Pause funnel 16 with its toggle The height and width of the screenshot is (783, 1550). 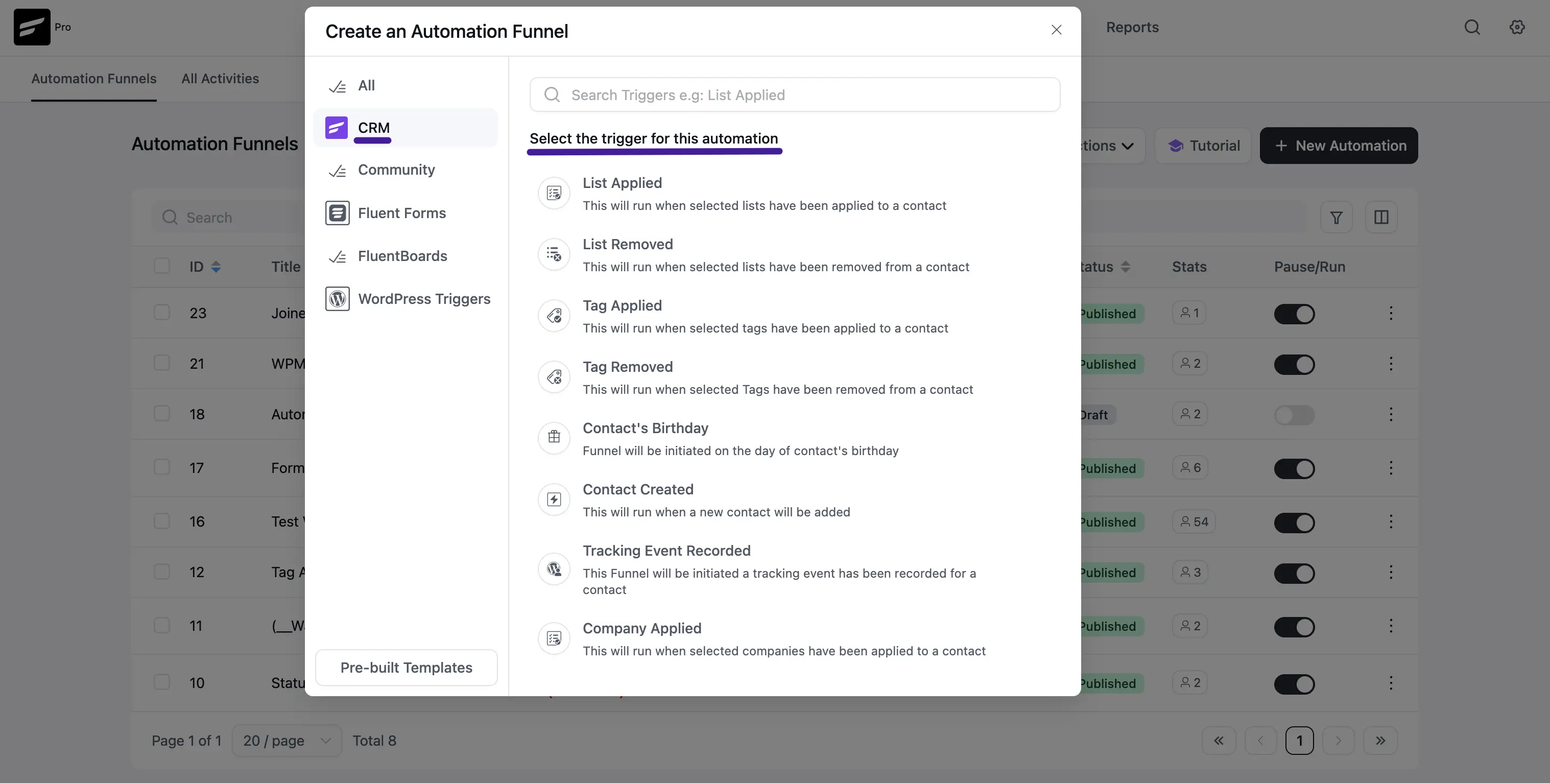(1294, 523)
